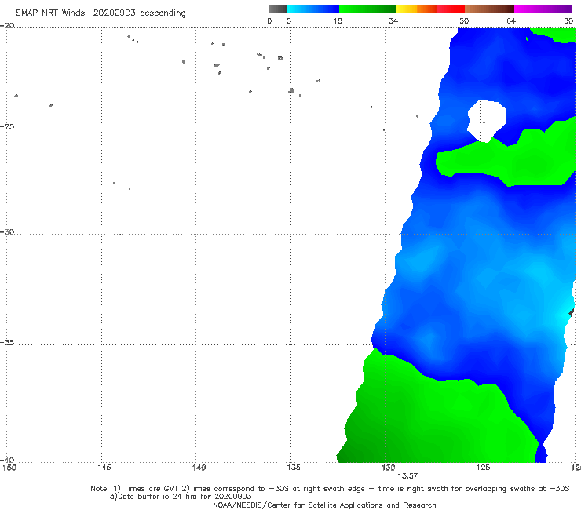The width and height of the screenshot is (581, 510).
Task: Click the longitude label '-140'
Action: pyautogui.click(x=195, y=468)
